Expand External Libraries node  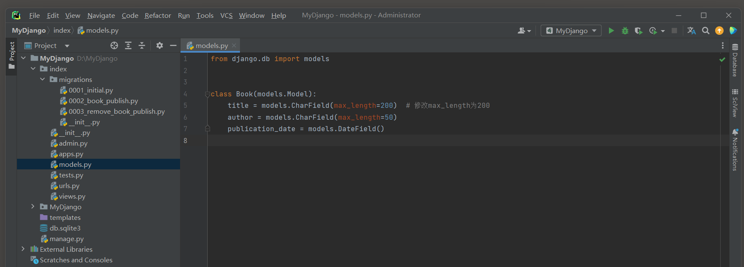tap(23, 249)
